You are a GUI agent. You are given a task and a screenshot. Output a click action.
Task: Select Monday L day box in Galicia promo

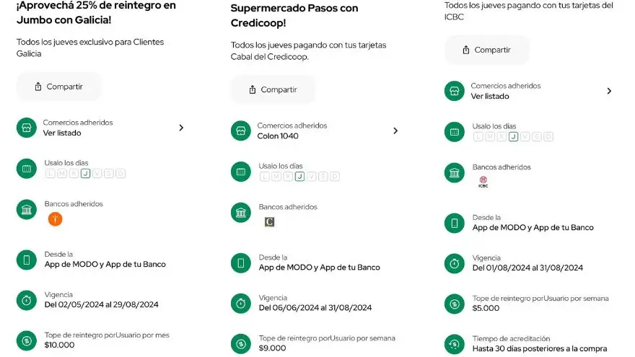pos(51,174)
